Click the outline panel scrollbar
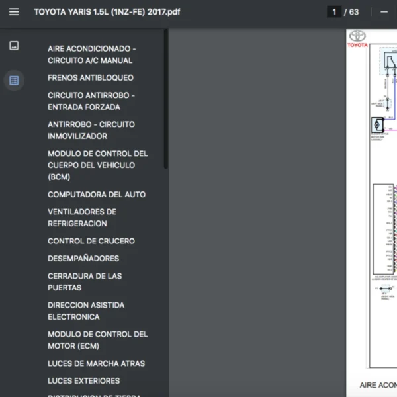The image size is (397, 397). (x=165, y=99)
